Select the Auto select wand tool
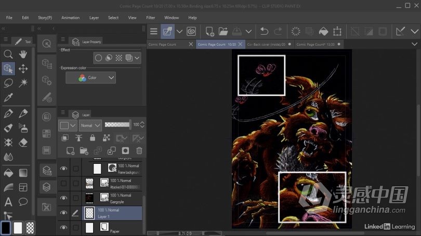Screen dimensions: 421x236 (23, 83)
